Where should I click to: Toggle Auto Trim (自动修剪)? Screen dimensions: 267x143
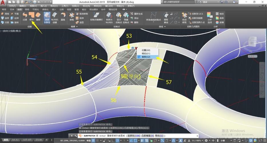coord(184,18)
